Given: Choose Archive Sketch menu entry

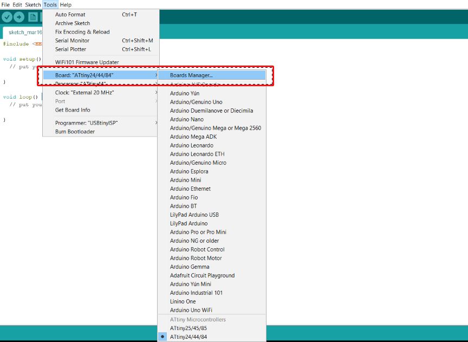Looking at the screenshot, I should tap(101, 23).
